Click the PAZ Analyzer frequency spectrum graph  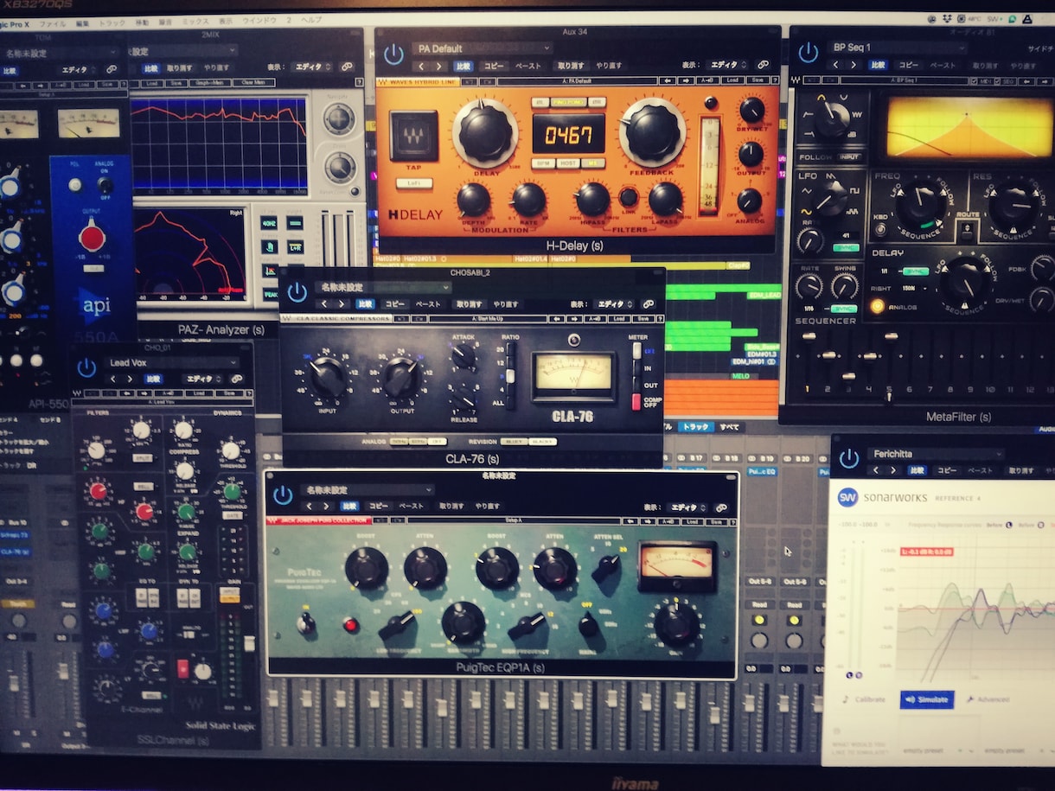[219, 144]
